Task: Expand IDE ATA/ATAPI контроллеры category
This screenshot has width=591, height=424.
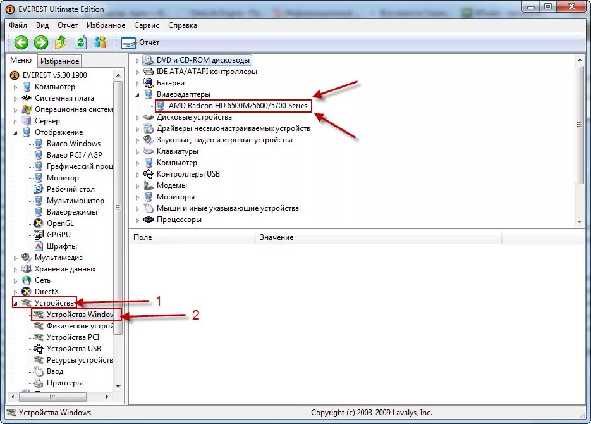Action: pyautogui.click(x=137, y=72)
